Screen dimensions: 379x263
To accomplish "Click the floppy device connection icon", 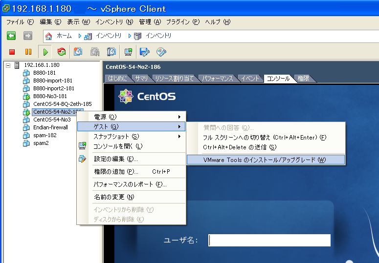I will click(x=145, y=52).
